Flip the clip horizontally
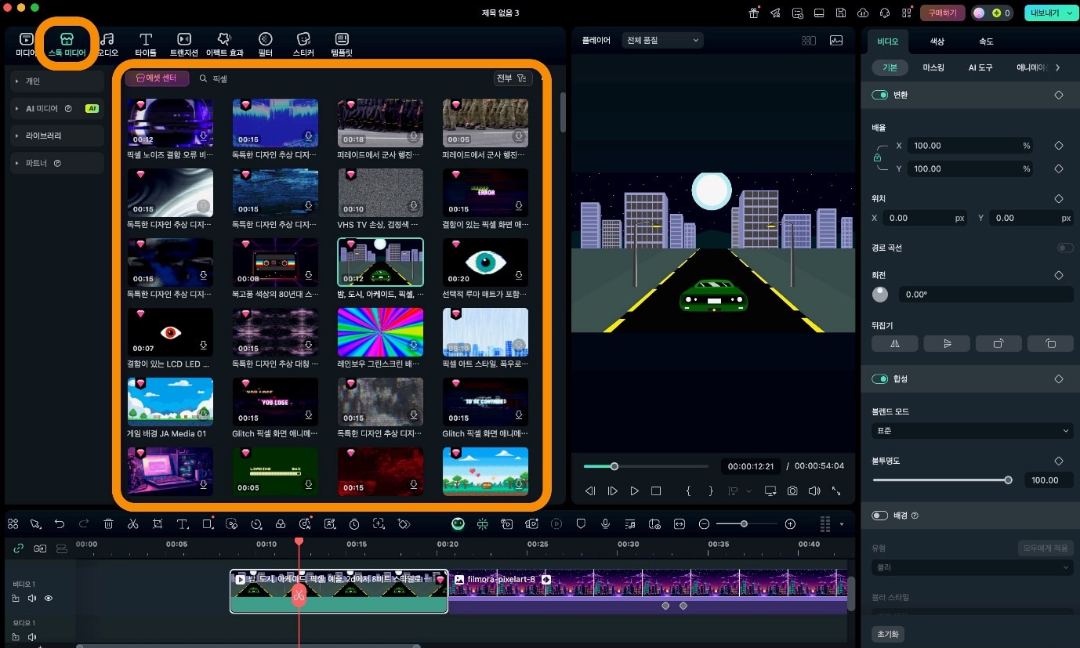Screen dimensions: 1080x648 (895, 343)
